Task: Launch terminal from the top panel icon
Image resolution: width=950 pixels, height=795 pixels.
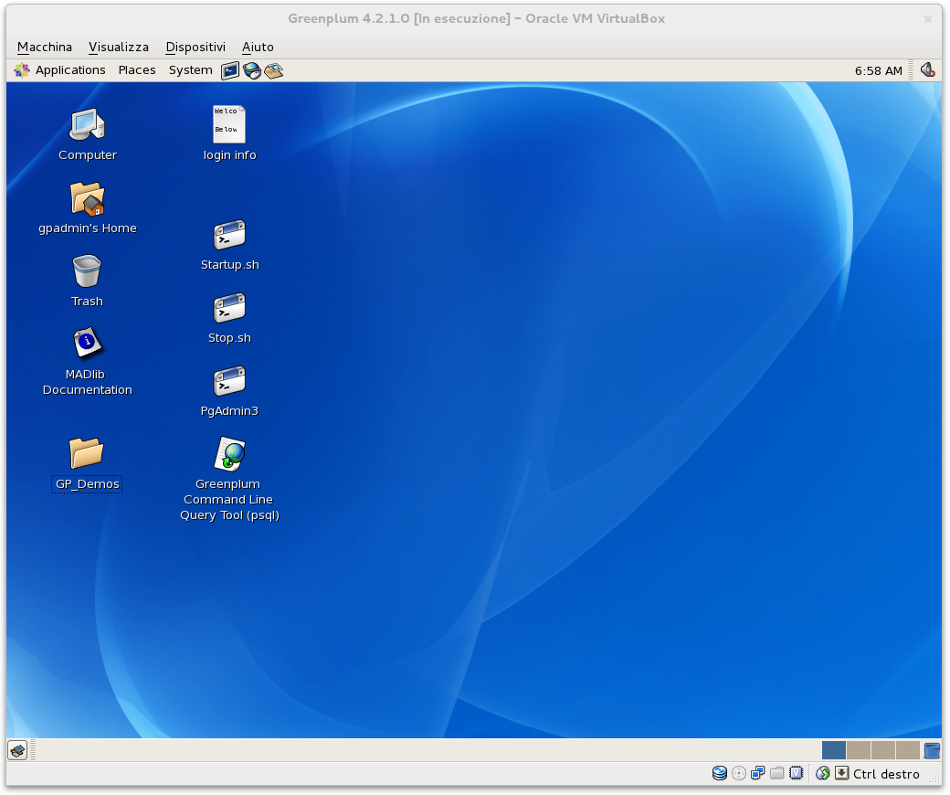Action: point(230,70)
